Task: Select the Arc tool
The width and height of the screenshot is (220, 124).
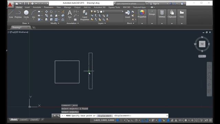Action: coord(34,14)
